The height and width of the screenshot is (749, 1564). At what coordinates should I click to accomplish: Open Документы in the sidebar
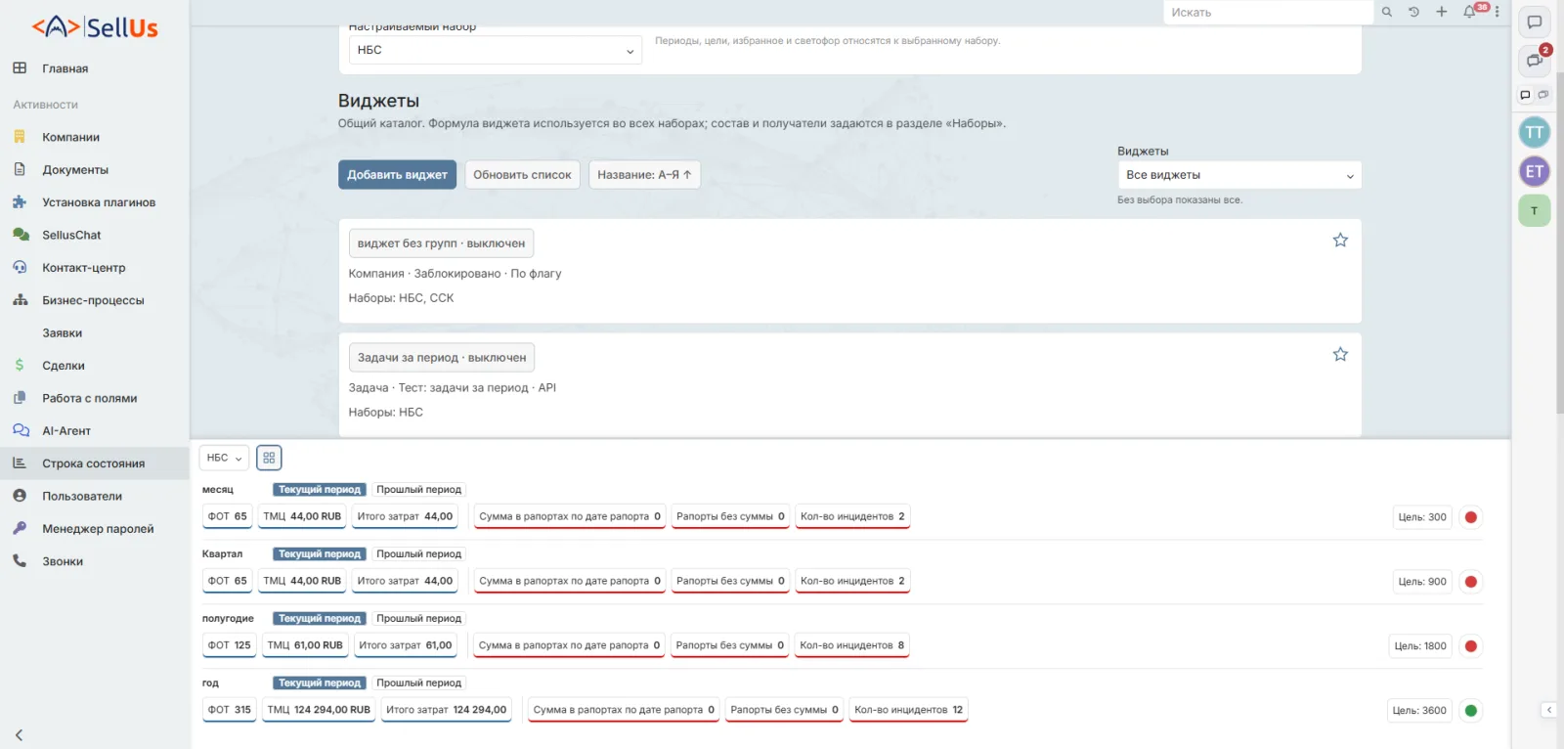(75, 170)
